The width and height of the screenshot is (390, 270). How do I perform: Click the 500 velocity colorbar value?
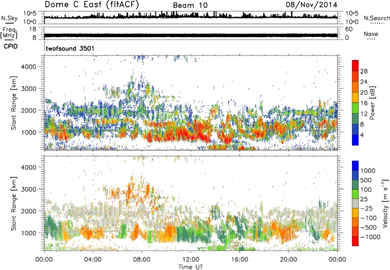(366, 180)
